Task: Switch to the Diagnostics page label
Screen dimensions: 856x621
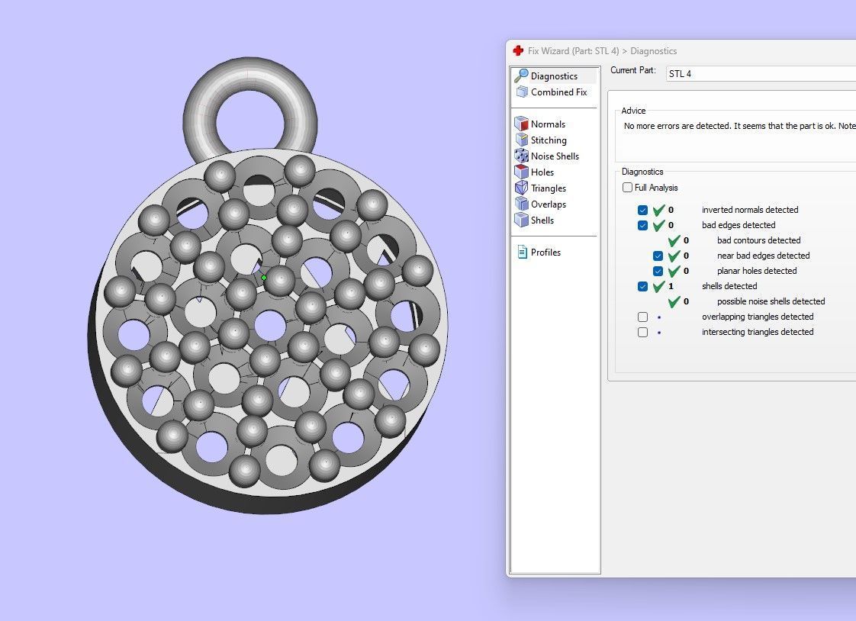Action: (554, 76)
